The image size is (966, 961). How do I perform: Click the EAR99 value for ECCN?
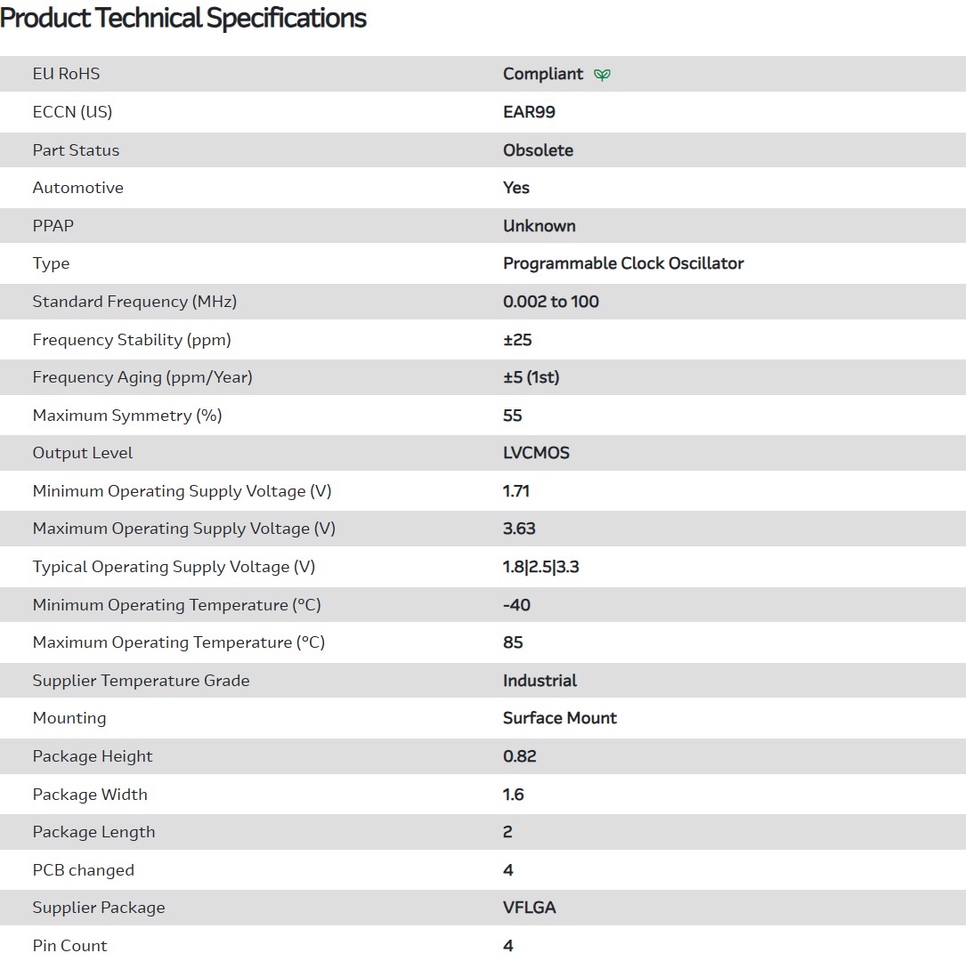[529, 112]
